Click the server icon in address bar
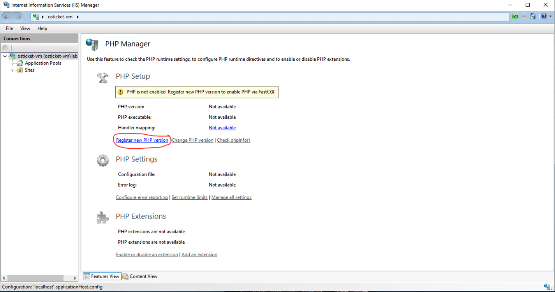The height and width of the screenshot is (292, 555). [x=36, y=17]
